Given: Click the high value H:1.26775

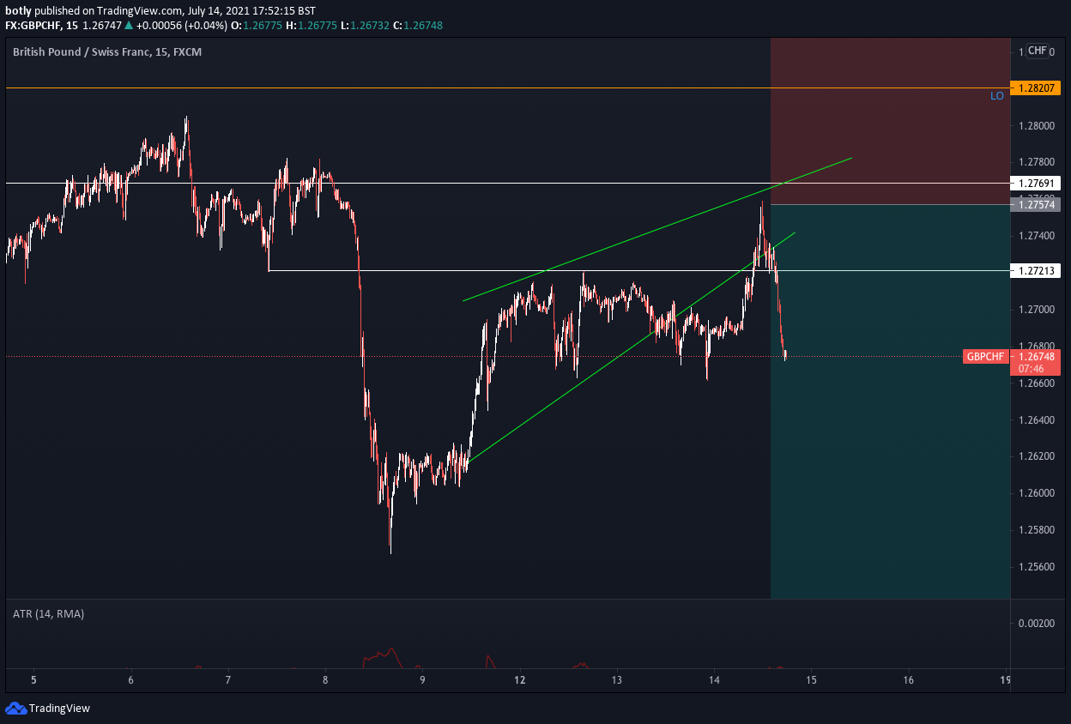Looking at the screenshot, I should [x=311, y=26].
